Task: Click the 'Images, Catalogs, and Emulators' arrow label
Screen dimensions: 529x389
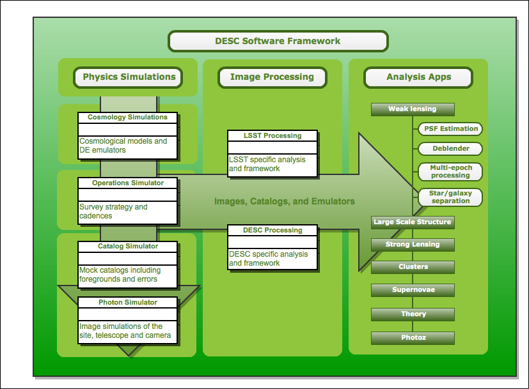Action: pyautogui.click(x=285, y=201)
